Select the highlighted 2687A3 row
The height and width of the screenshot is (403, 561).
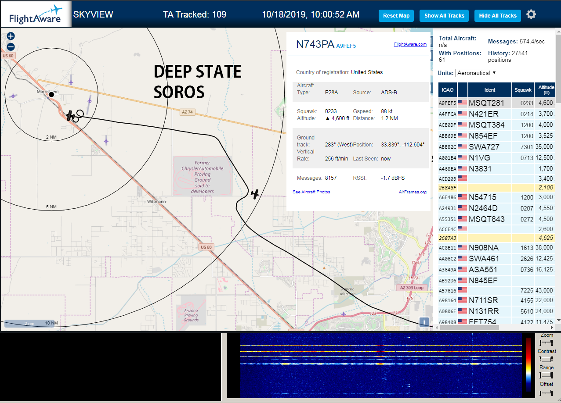pos(497,238)
